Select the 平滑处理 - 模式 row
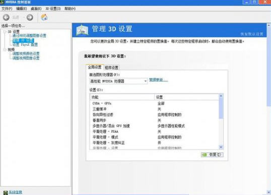This screenshot has width=271, height=195. 155,137
